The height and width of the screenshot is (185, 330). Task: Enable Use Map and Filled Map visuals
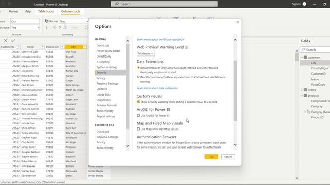138,129
